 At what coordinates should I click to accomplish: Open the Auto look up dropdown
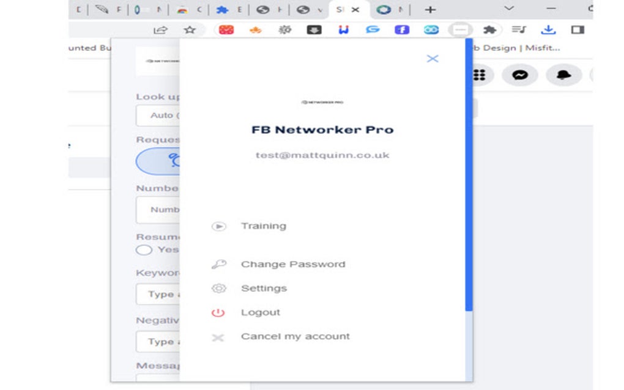coord(160,116)
